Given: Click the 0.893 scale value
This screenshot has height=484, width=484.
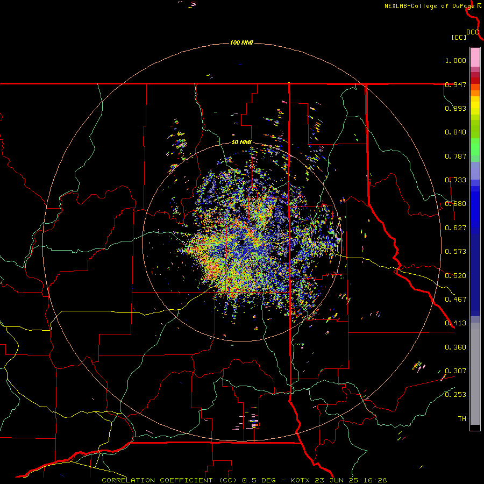Looking at the screenshot, I should pyautogui.click(x=455, y=108).
